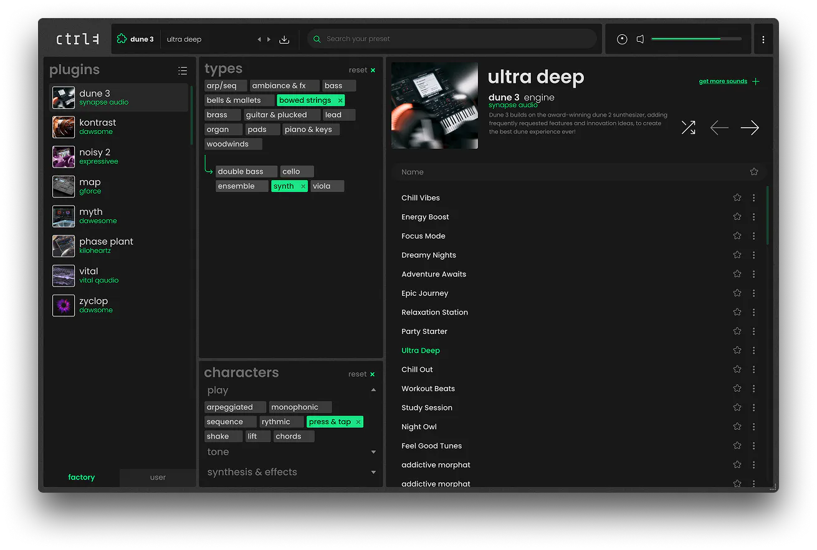Click the large right arrow for next preset
Viewport: 817px width, 550px height.
(x=750, y=128)
